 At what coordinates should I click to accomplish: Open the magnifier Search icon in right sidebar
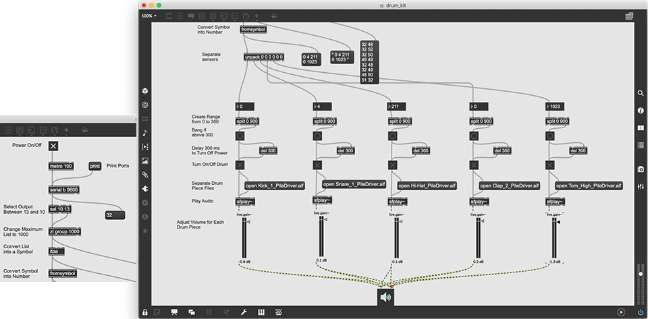pos(641,94)
